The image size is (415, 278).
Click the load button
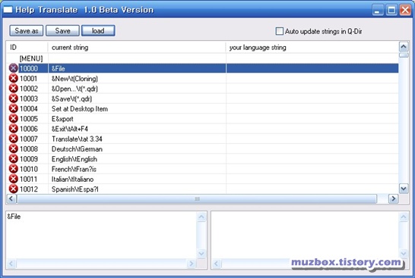(98, 30)
